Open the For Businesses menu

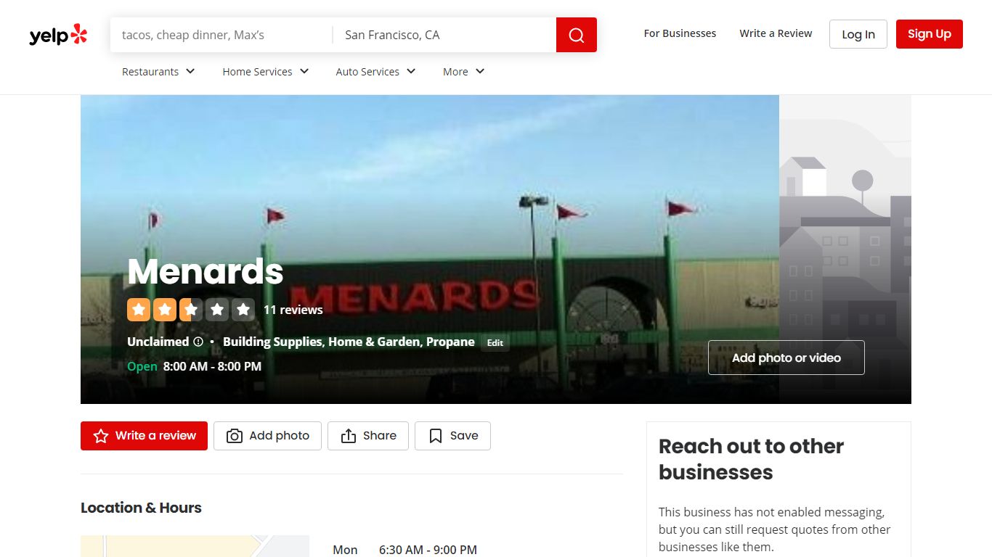point(680,33)
